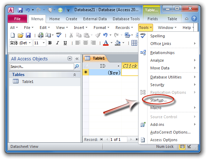Image resolution: width=207 pixels, height=159 pixels.
Task: Switch to External Data ribbon tab
Action: click(x=95, y=19)
